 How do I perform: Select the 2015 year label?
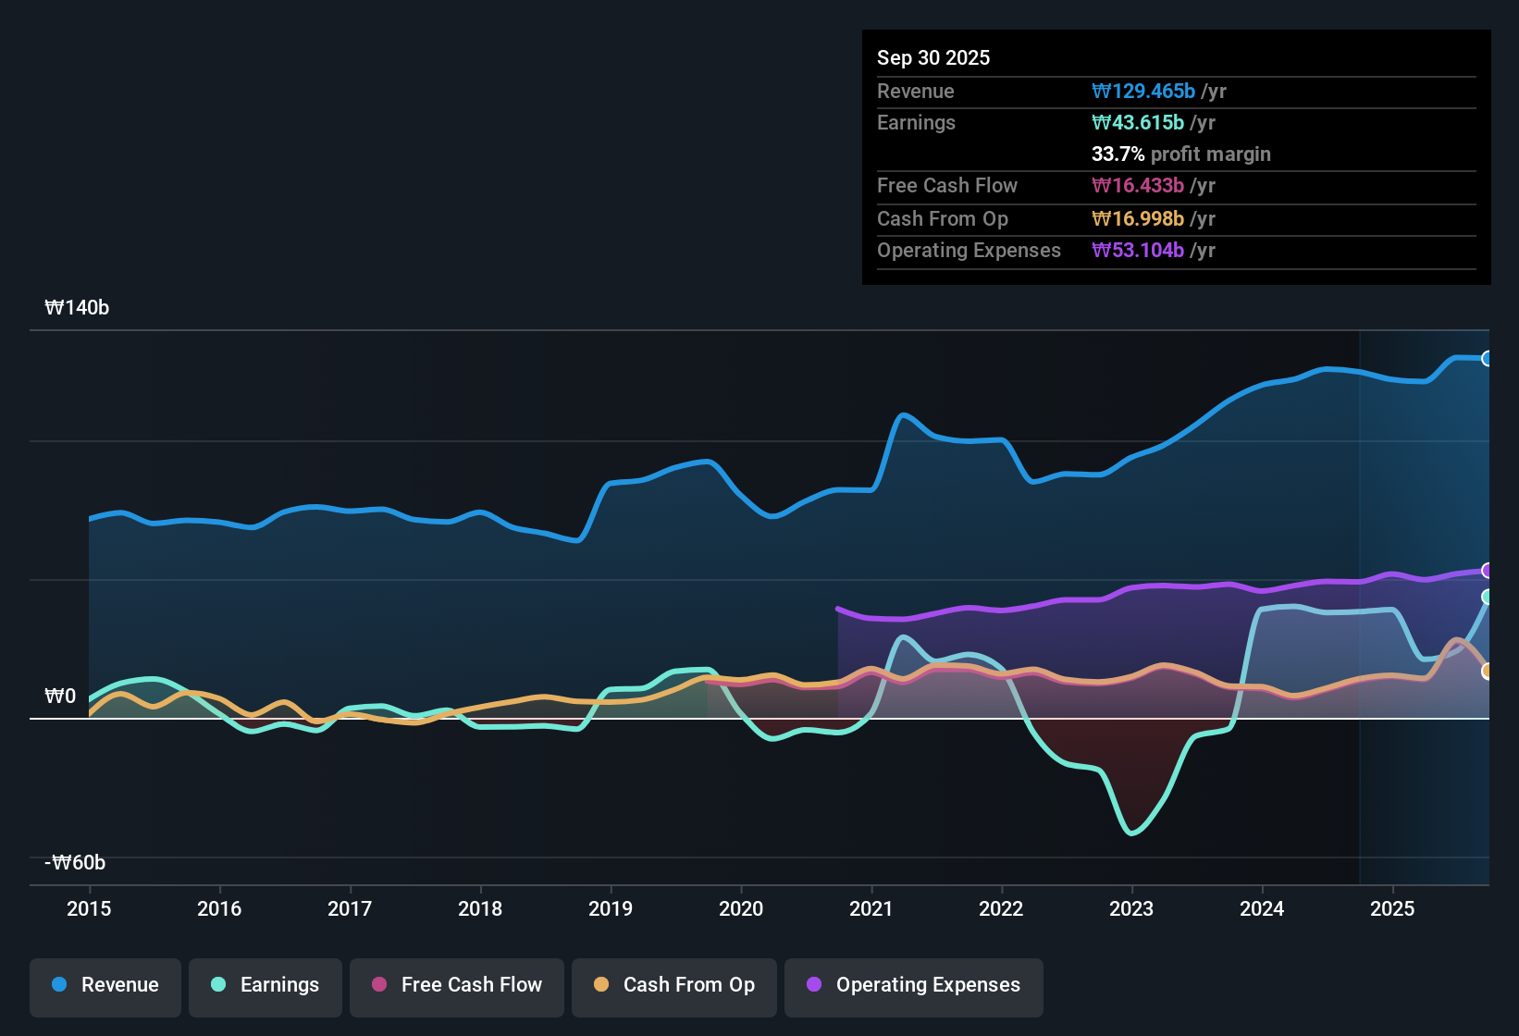89,909
